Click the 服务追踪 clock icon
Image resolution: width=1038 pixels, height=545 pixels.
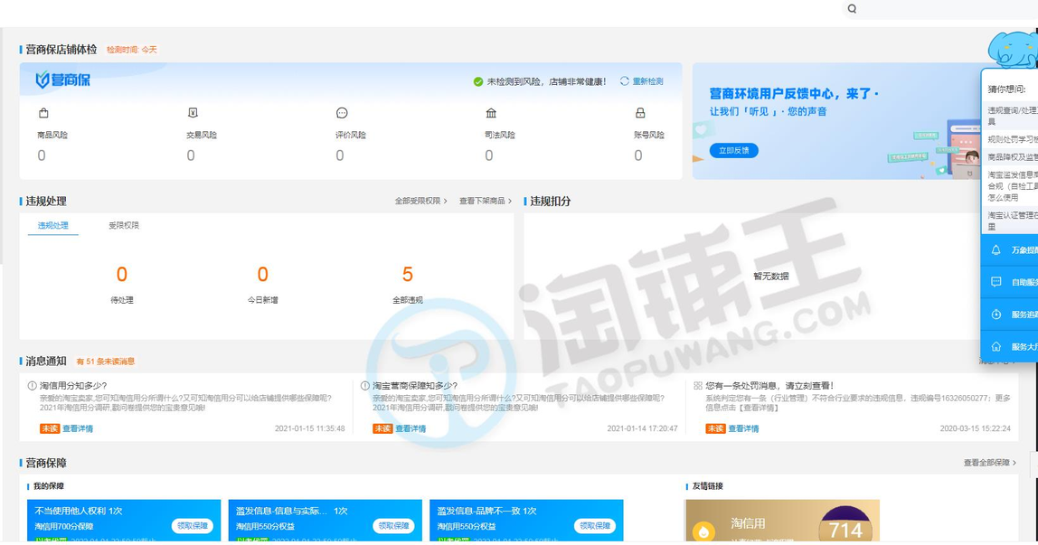tap(996, 315)
